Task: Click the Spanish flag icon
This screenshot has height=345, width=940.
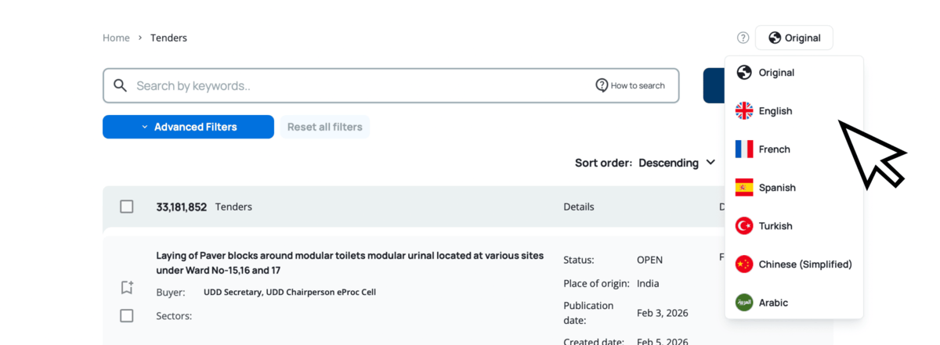Action: tap(743, 188)
